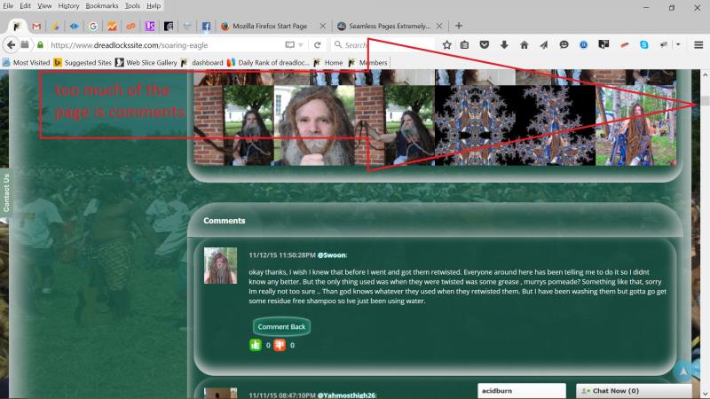Open the Firefox hamburger menu
The height and width of the screenshot is (399, 710).
click(x=698, y=44)
